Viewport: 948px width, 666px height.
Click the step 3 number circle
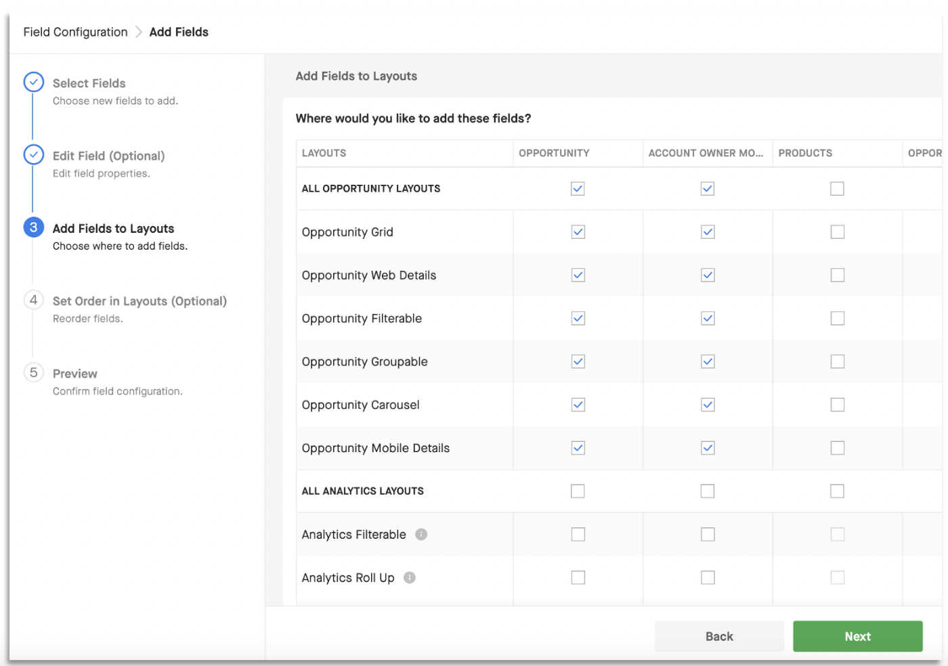tap(34, 227)
